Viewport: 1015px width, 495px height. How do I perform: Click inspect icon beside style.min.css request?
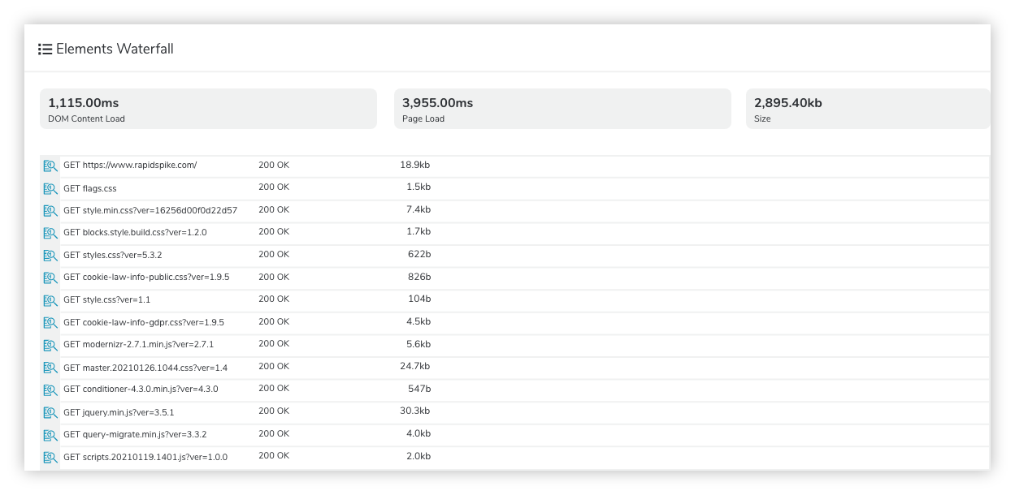pyautogui.click(x=50, y=210)
